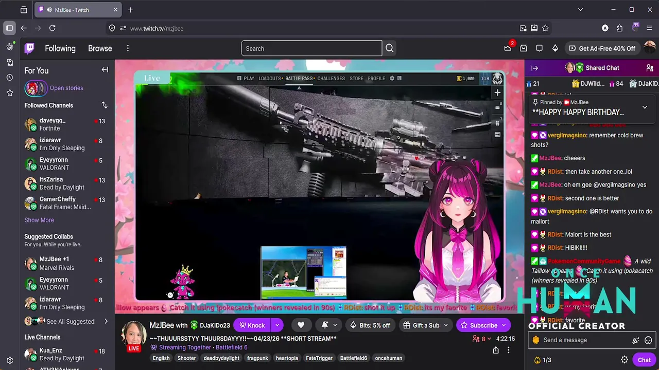The image size is (659, 370).
Task: Open browser history clock sidebar icon
Action: [x=10, y=78]
